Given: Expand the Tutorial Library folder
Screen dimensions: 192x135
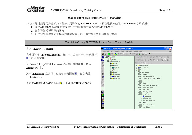Looking at the screenshot, I should 139,107.
